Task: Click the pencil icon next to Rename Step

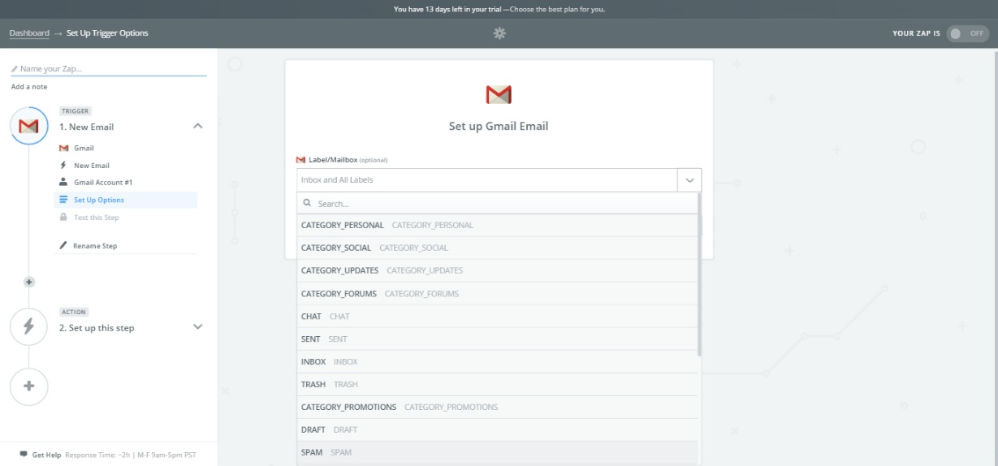Action: pyautogui.click(x=64, y=245)
